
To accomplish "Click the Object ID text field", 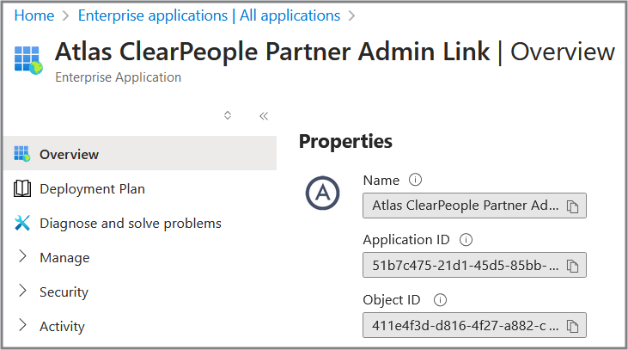I will click(x=464, y=326).
